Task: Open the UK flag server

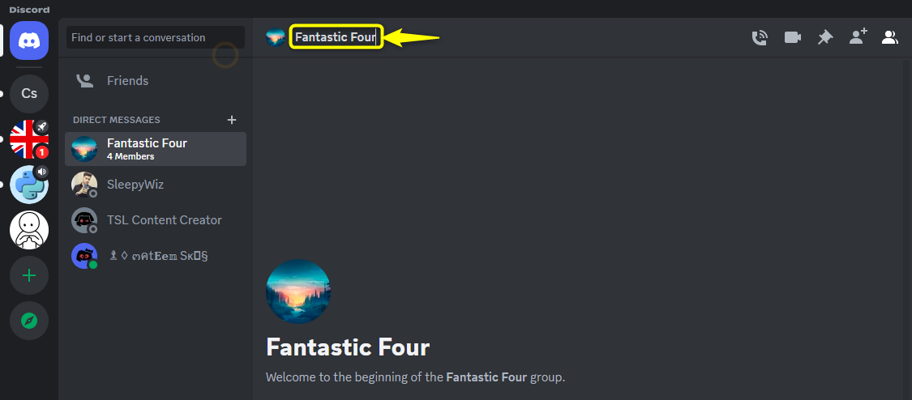Action: pyautogui.click(x=29, y=138)
